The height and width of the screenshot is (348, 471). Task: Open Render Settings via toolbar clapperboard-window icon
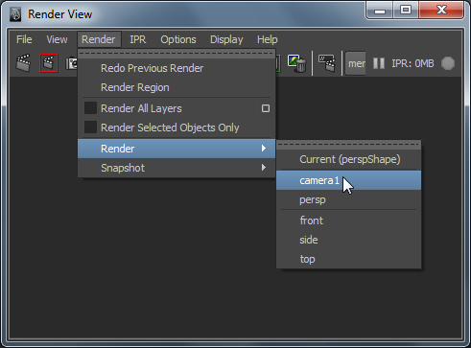[327, 63]
